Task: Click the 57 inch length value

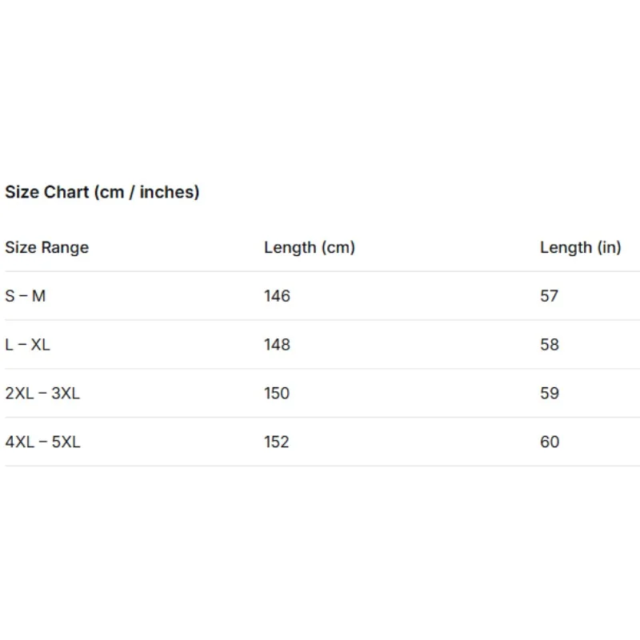Action: pyautogui.click(x=549, y=296)
